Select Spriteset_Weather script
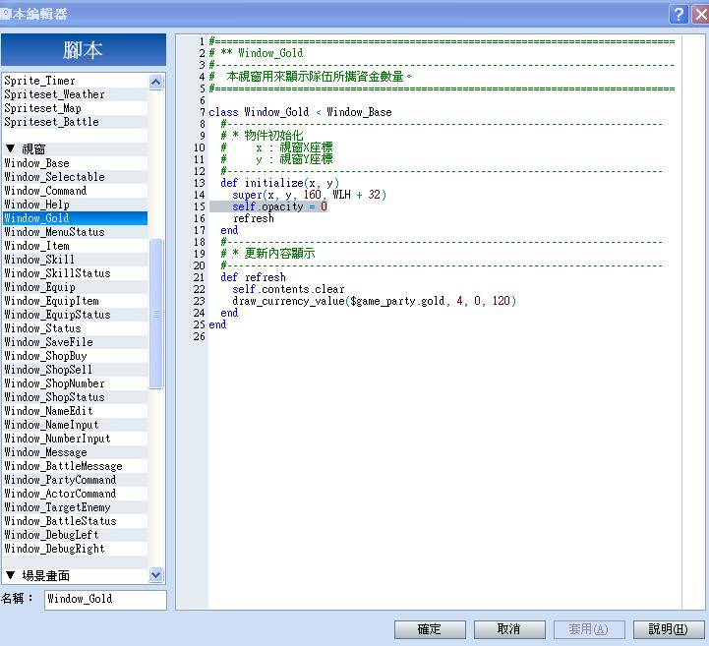 click(x=75, y=94)
